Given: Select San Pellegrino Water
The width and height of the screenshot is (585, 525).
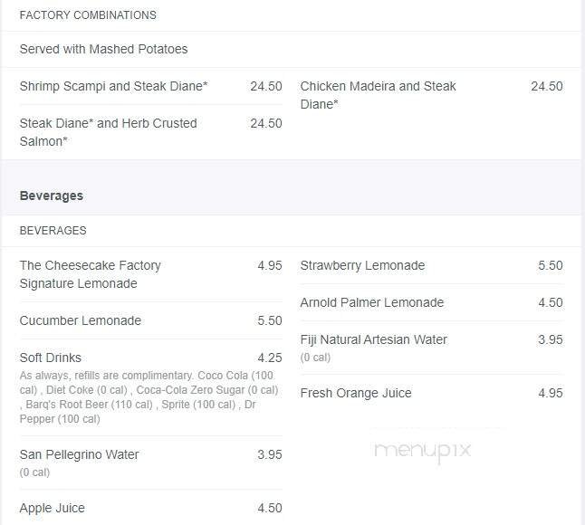Looking at the screenshot, I should click(79, 454).
